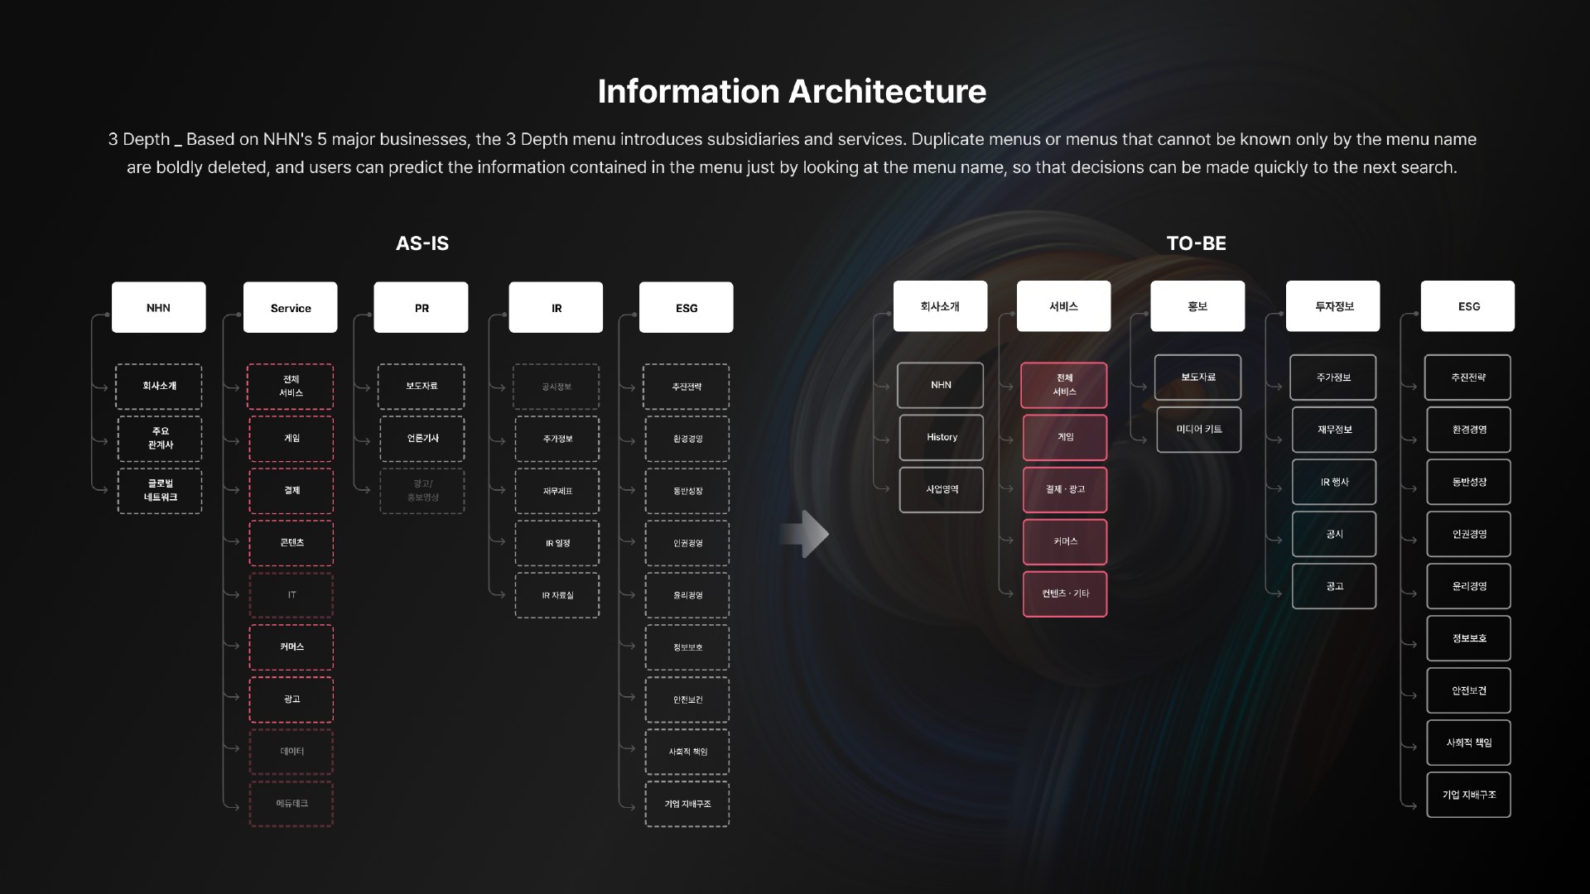The width and height of the screenshot is (1590, 894).
Task: Select the white 회사소개 header box under TO-BE
Action: [x=940, y=306]
